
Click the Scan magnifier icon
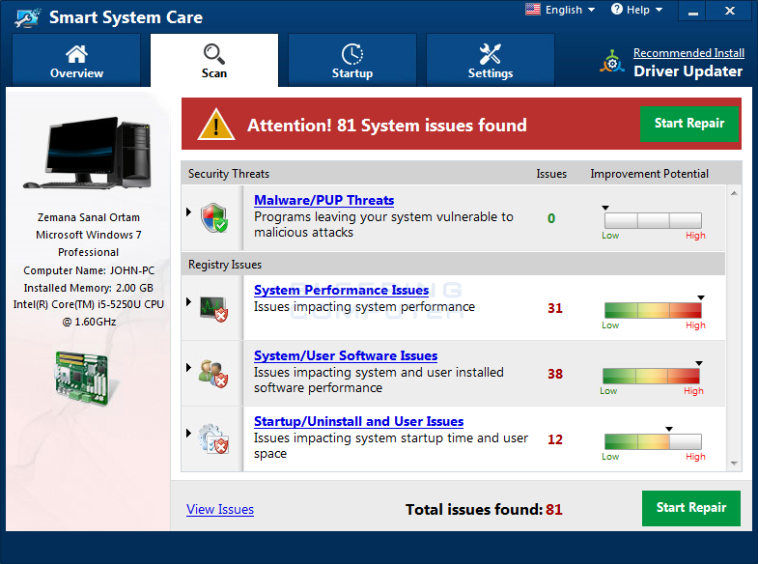[x=214, y=54]
